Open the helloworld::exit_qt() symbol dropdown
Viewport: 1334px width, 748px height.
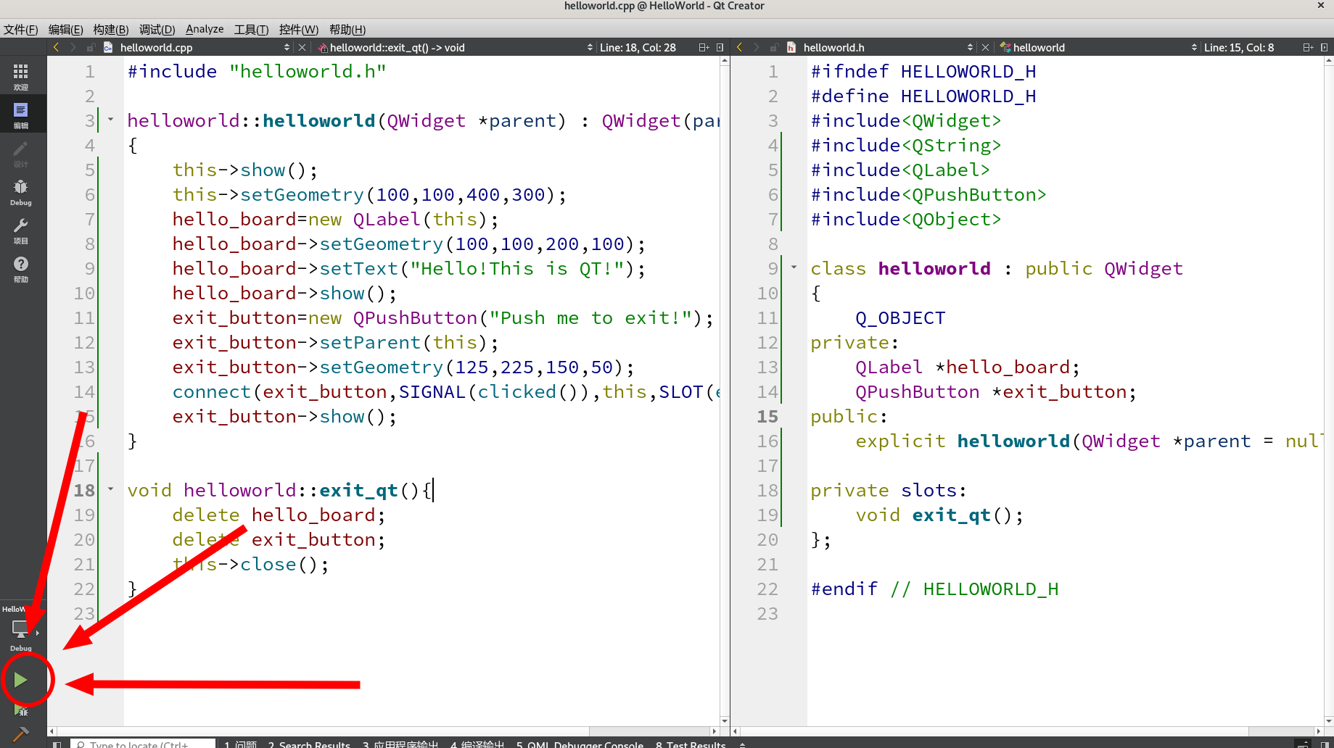(456, 47)
